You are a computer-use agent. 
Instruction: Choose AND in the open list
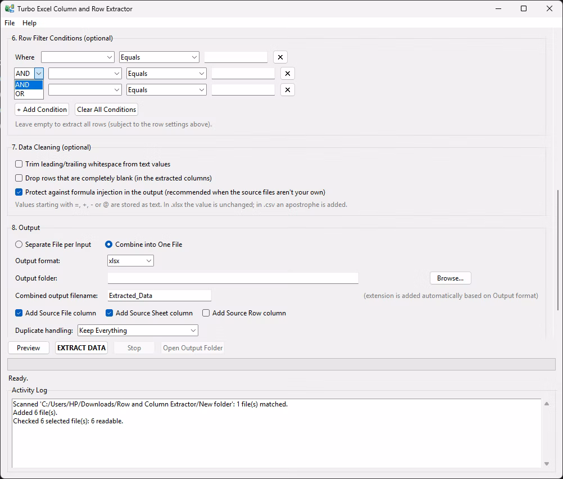(29, 85)
